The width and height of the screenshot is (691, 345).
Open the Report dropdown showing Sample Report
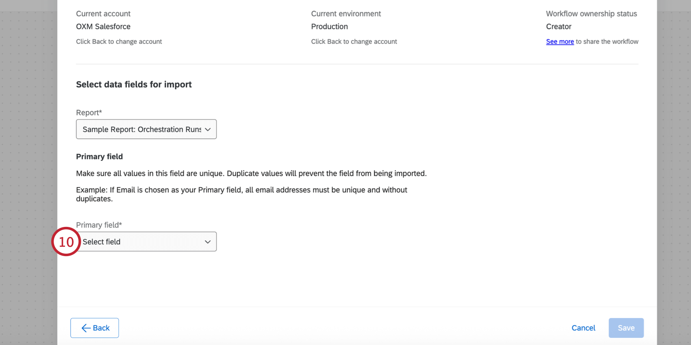142,129
